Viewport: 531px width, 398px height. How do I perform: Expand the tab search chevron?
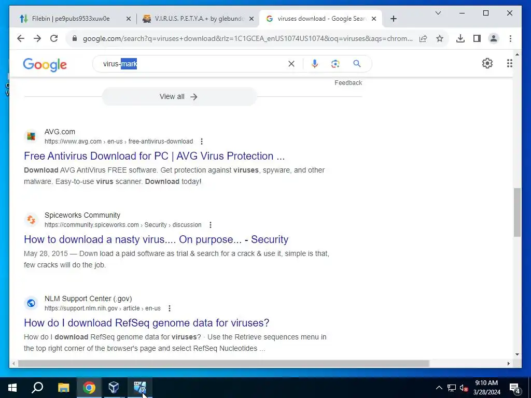coord(438,13)
